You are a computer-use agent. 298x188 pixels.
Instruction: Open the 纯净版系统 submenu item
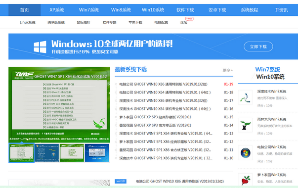pyautogui.click(x=56, y=22)
